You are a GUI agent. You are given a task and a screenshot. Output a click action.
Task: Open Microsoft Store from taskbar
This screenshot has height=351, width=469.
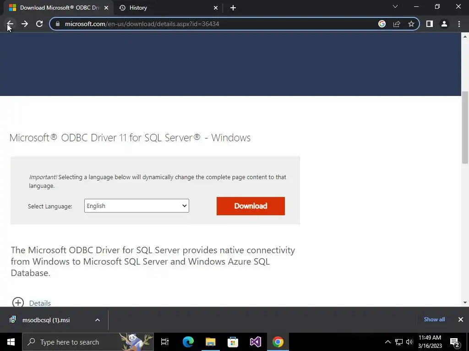click(x=233, y=342)
